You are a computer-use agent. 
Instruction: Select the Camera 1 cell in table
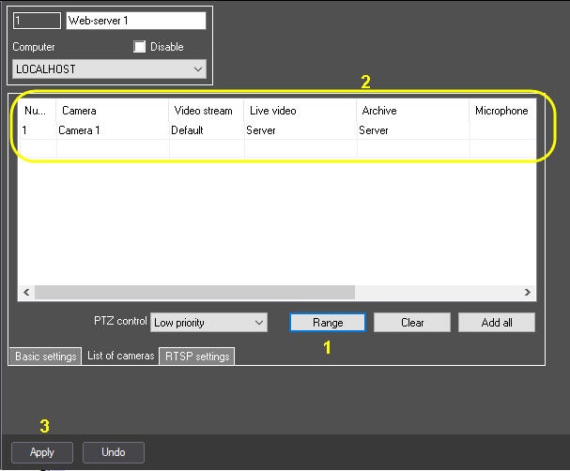pyautogui.click(x=111, y=130)
